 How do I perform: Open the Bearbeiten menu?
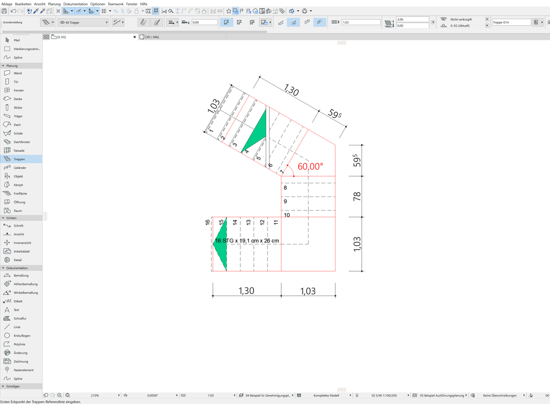23,4
